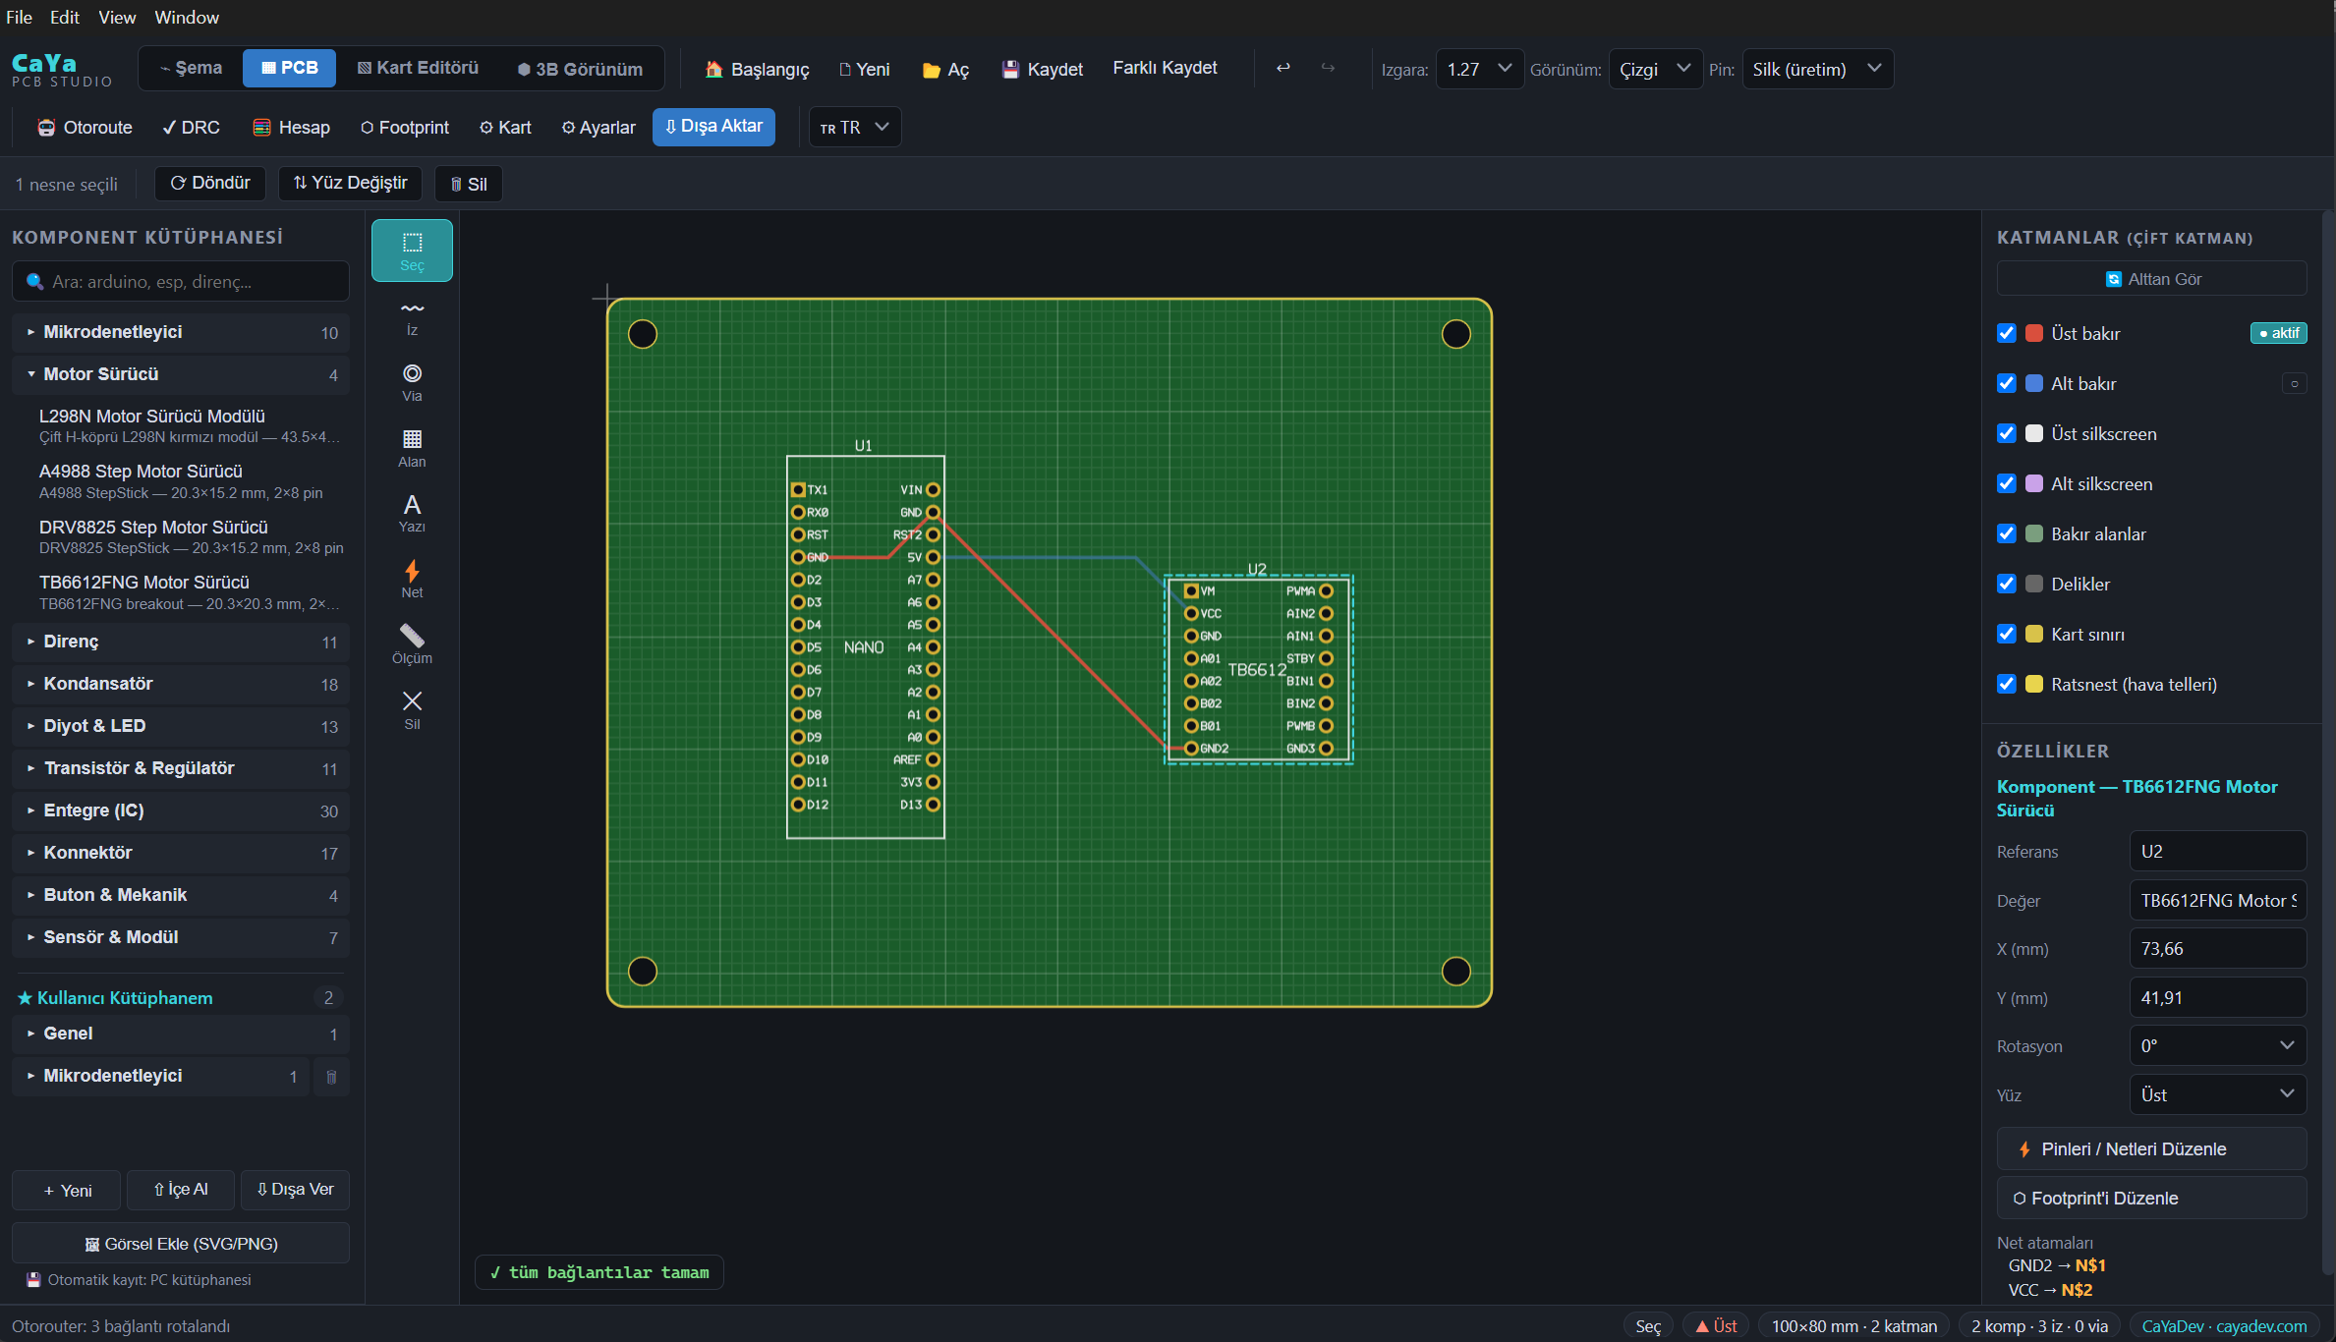Click Görsel Ekle (SVG/PNG) button
This screenshot has height=1342, width=2336.
point(181,1244)
